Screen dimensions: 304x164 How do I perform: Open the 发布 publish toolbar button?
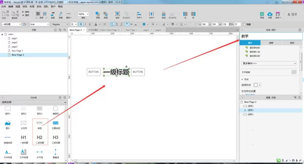(x=278, y=15)
